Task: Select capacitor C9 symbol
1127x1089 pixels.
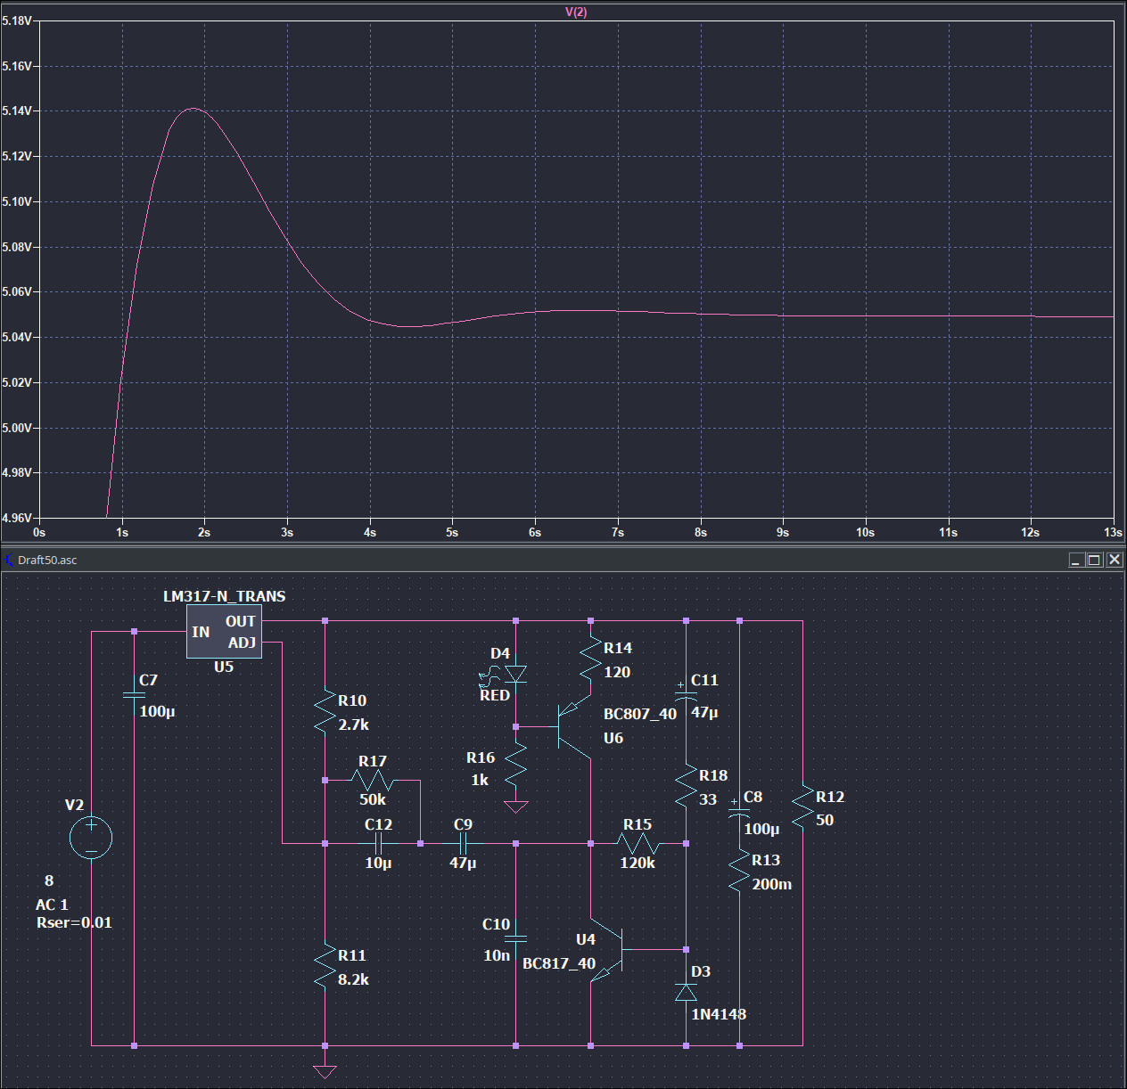Action: coord(464,843)
